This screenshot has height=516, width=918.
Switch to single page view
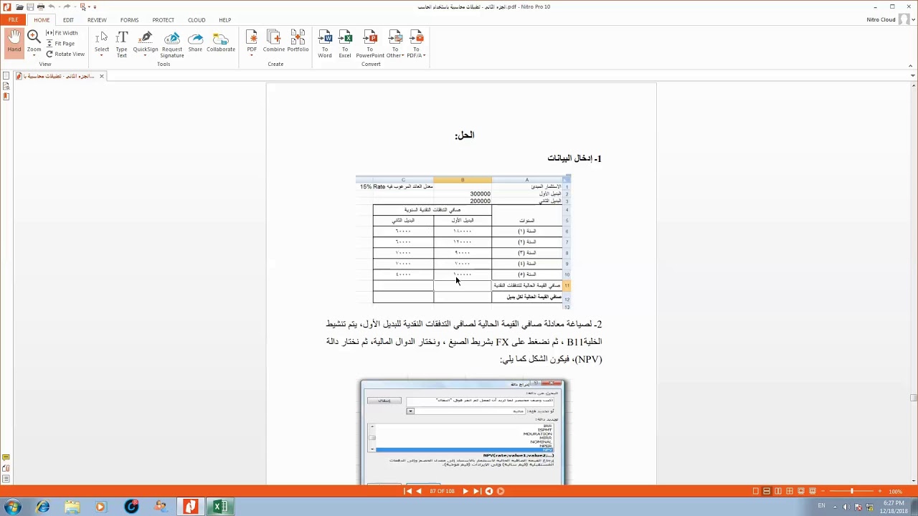click(755, 492)
